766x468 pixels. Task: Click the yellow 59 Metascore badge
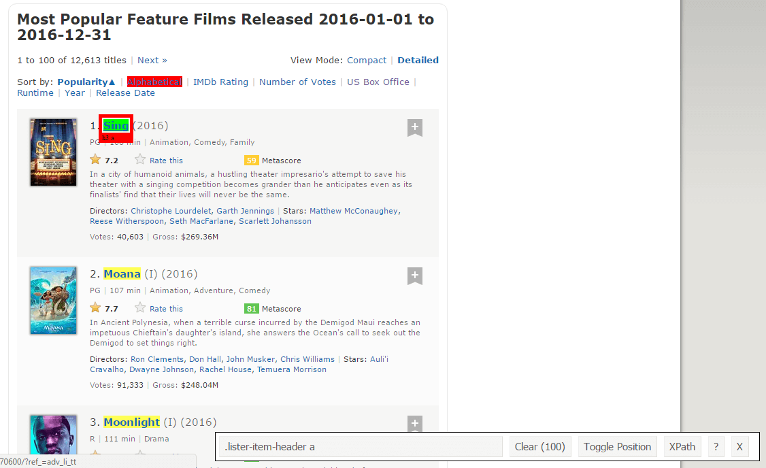click(x=251, y=161)
